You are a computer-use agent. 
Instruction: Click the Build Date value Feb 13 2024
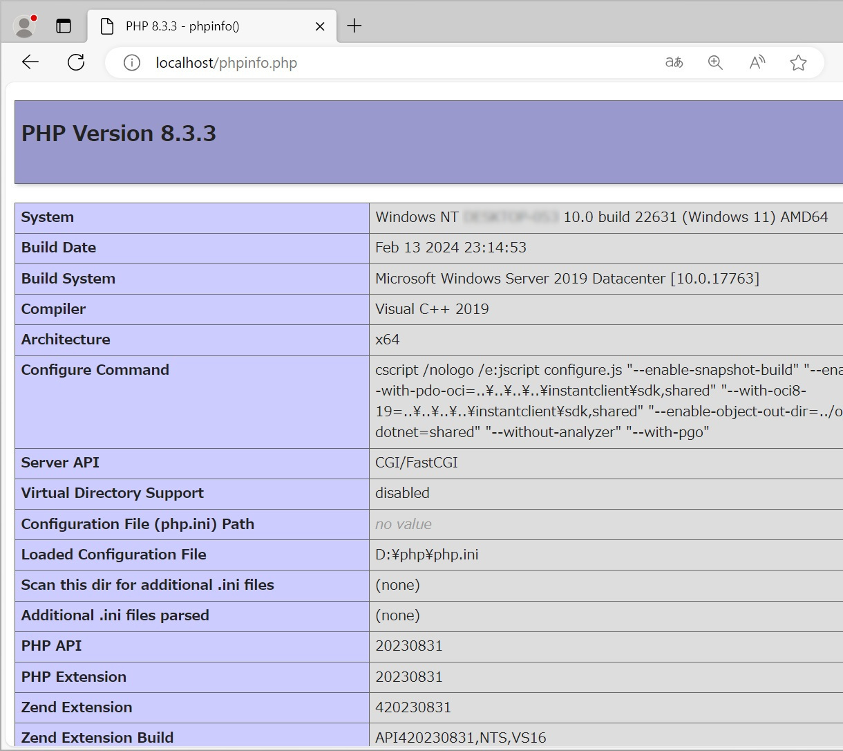[x=453, y=247]
